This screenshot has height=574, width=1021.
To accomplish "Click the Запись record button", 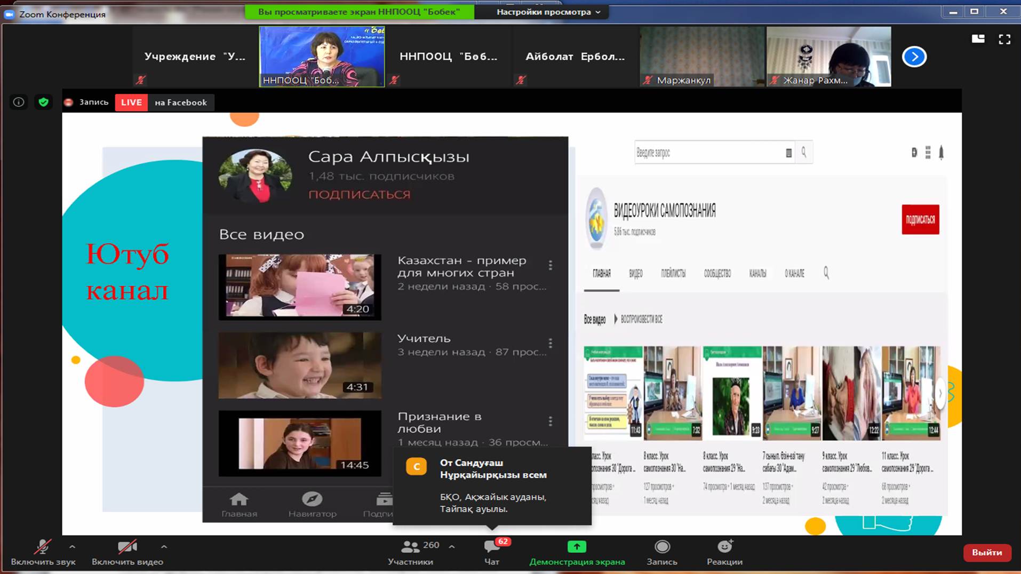I will (662, 553).
